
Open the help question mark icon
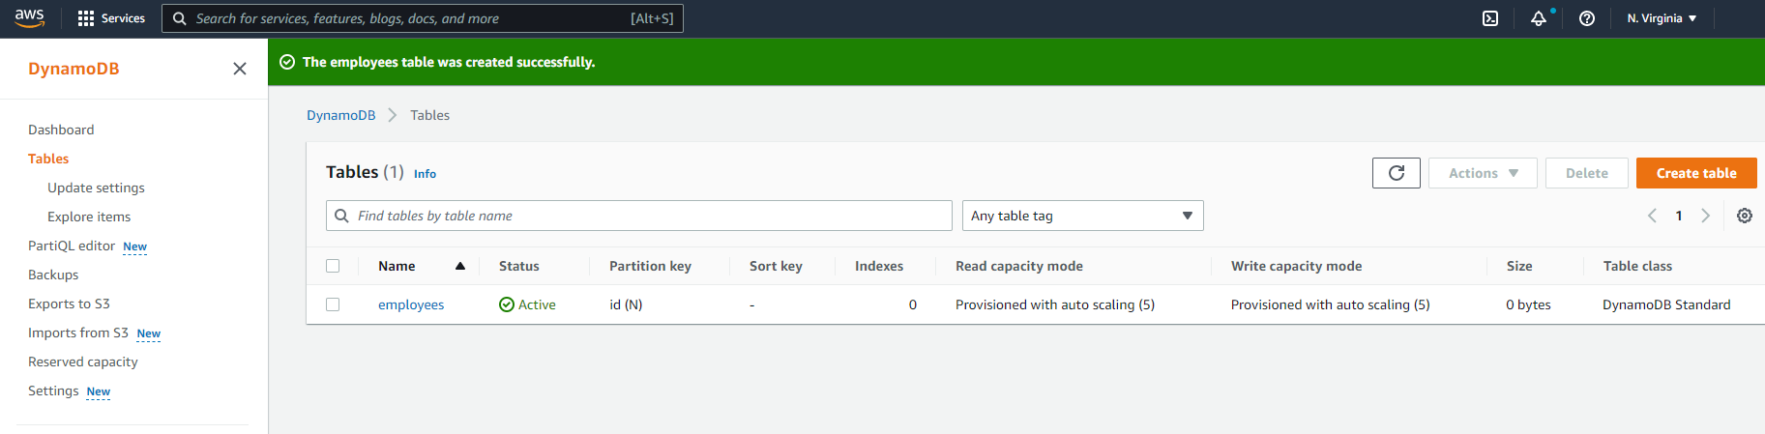tap(1587, 18)
